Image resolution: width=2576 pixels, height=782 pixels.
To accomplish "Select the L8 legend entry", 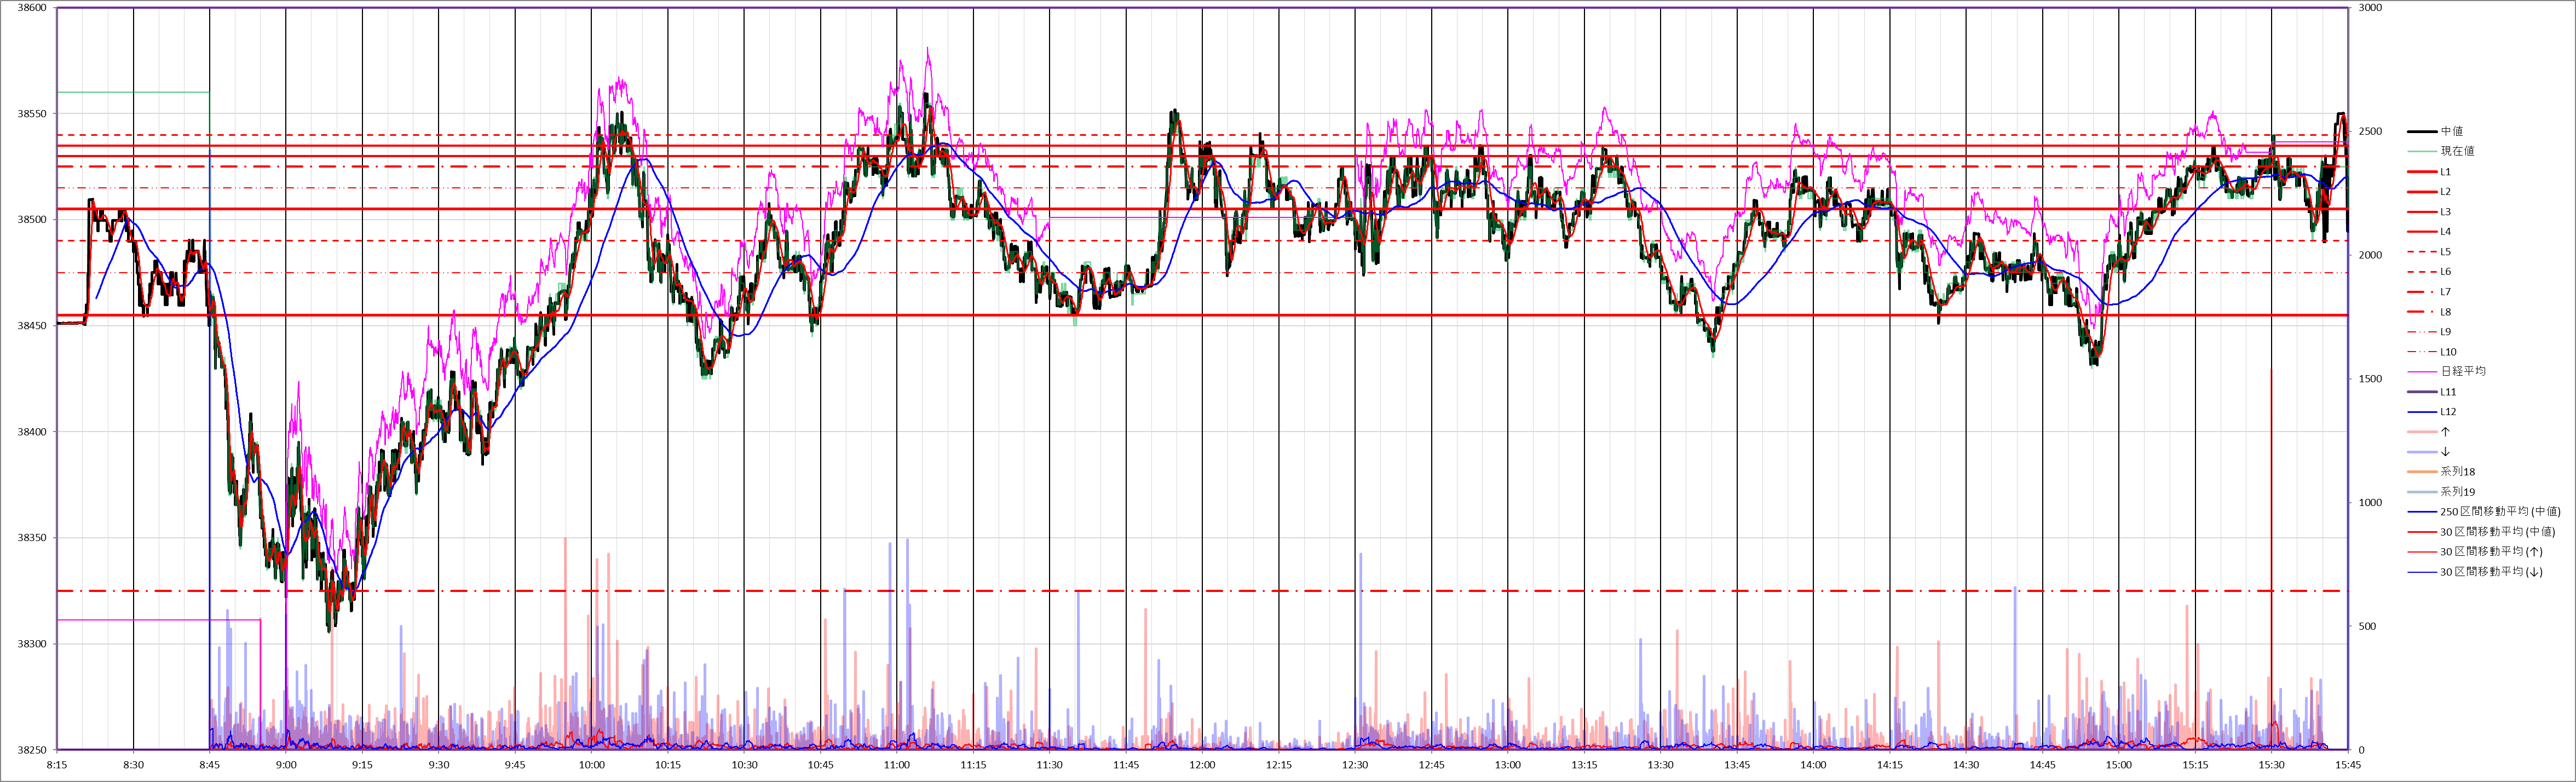I will pos(2428,312).
